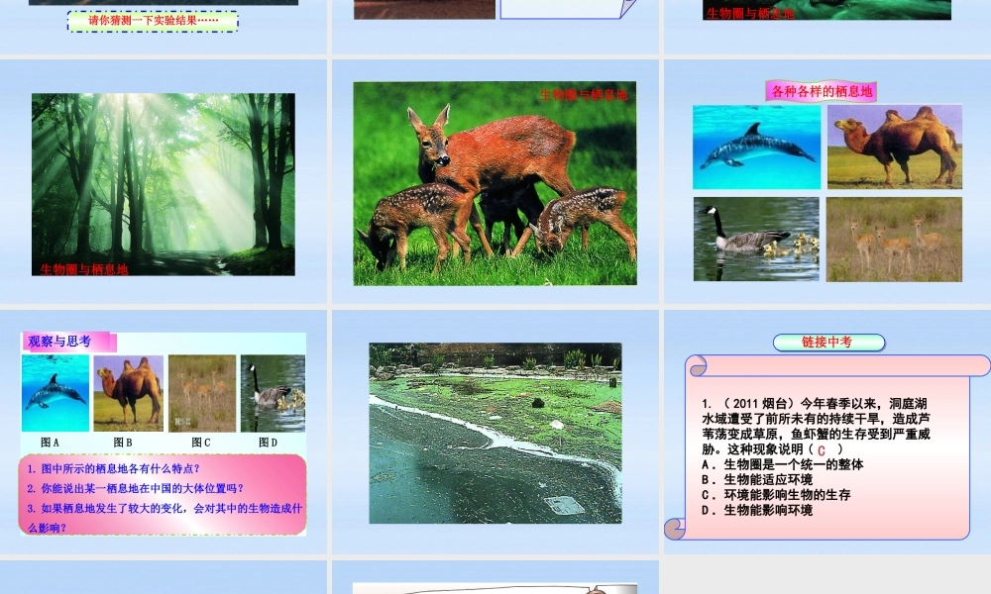The width and height of the screenshot is (991, 594).
Task: Click the red 生物圈与栖息地 label on forest slide
Action: tap(84, 269)
